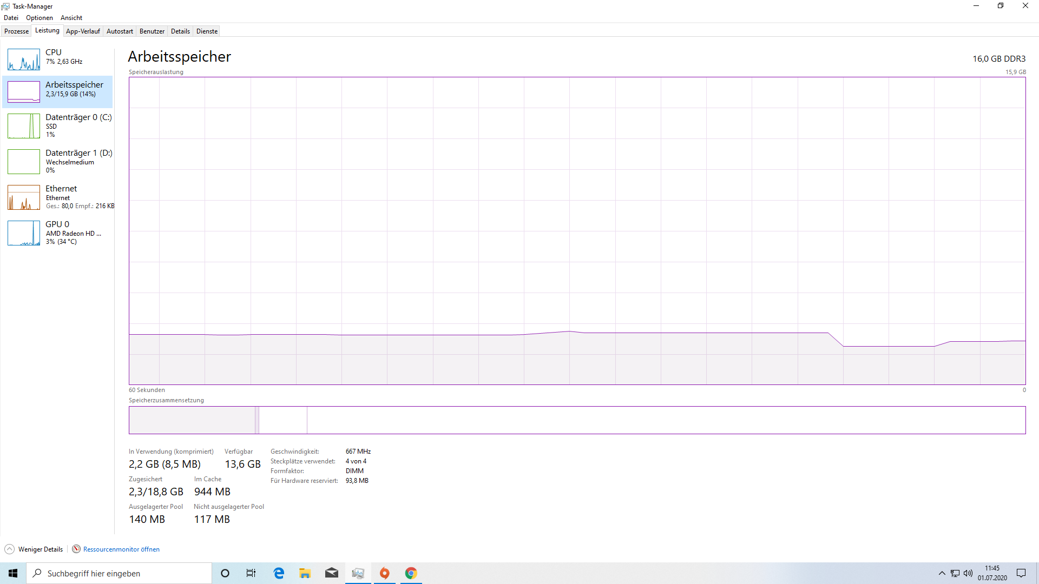Open the Autostart tab

pos(120,31)
